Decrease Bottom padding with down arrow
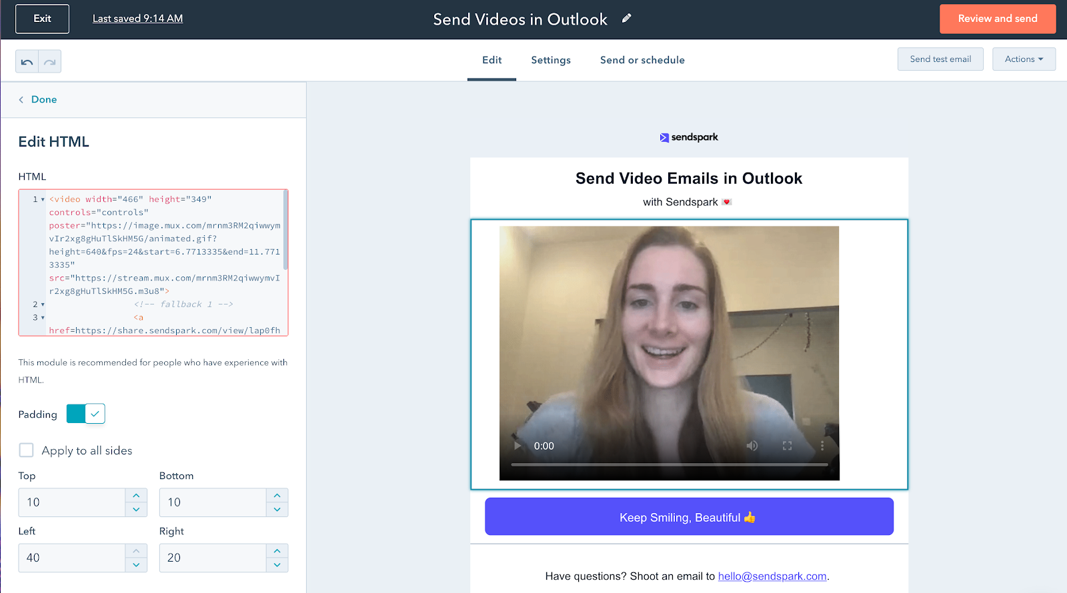1067x593 pixels. [x=277, y=510]
